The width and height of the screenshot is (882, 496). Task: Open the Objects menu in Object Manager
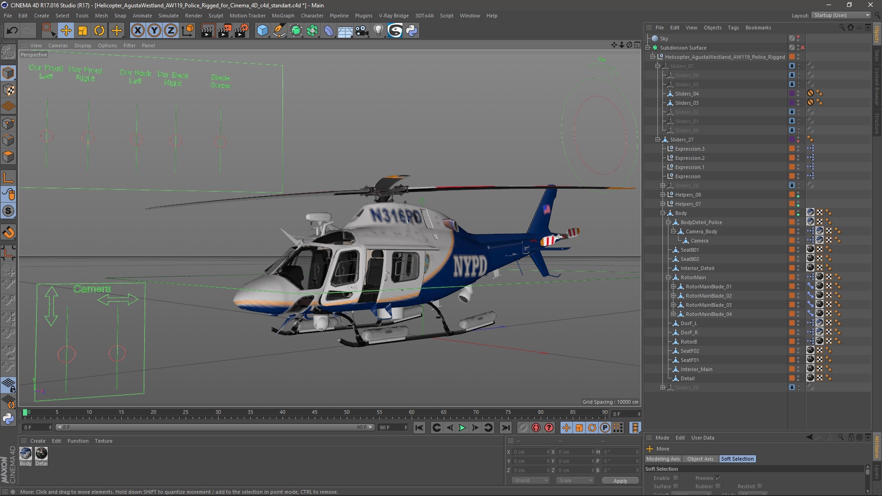[x=712, y=28]
